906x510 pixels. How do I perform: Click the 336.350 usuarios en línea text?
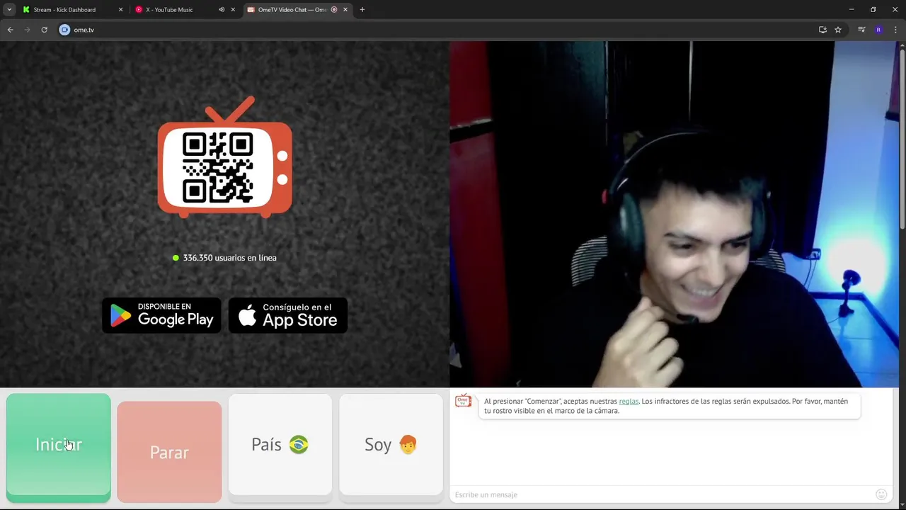point(230,258)
